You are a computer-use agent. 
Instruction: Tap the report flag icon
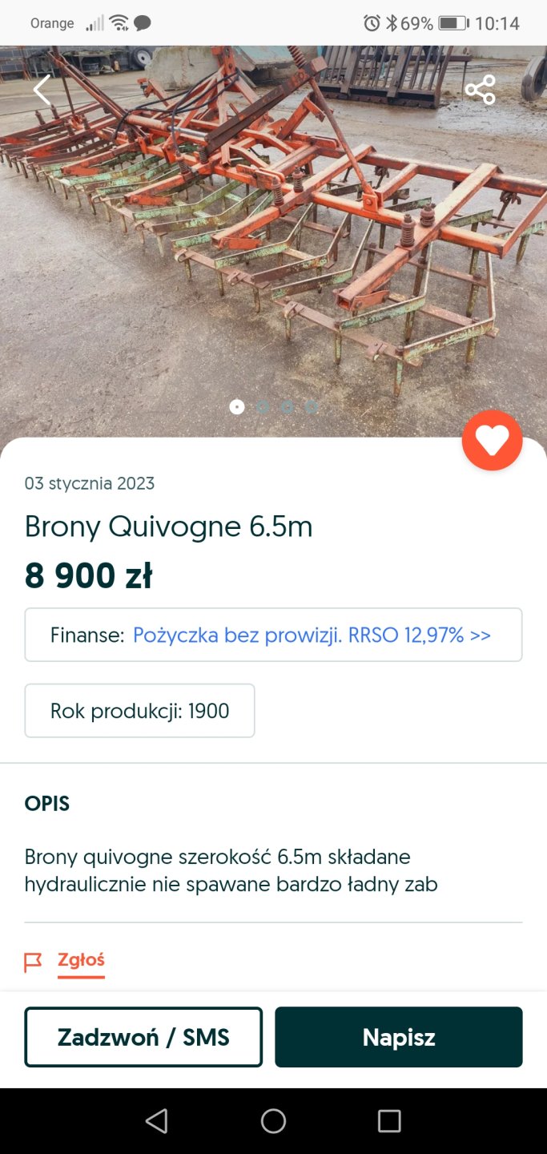33,962
